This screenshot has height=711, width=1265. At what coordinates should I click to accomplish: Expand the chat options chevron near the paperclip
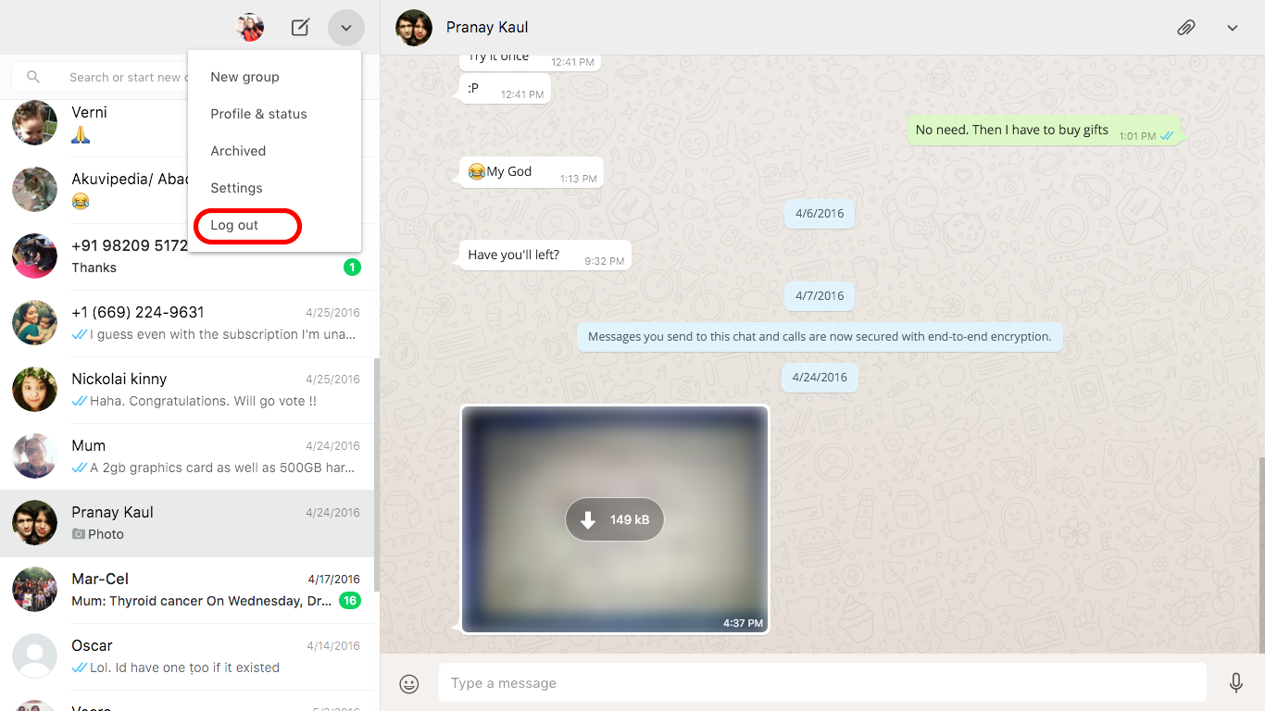1233,28
